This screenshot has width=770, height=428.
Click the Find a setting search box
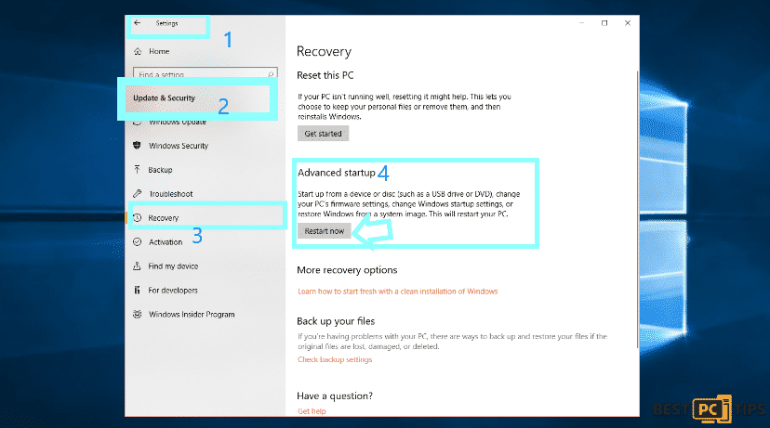pos(206,74)
